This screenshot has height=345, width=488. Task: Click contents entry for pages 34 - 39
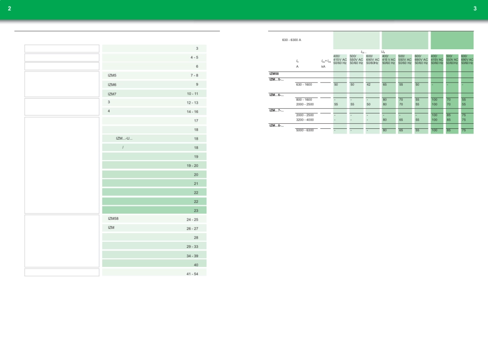pyautogui.click(x=154, y=256)
